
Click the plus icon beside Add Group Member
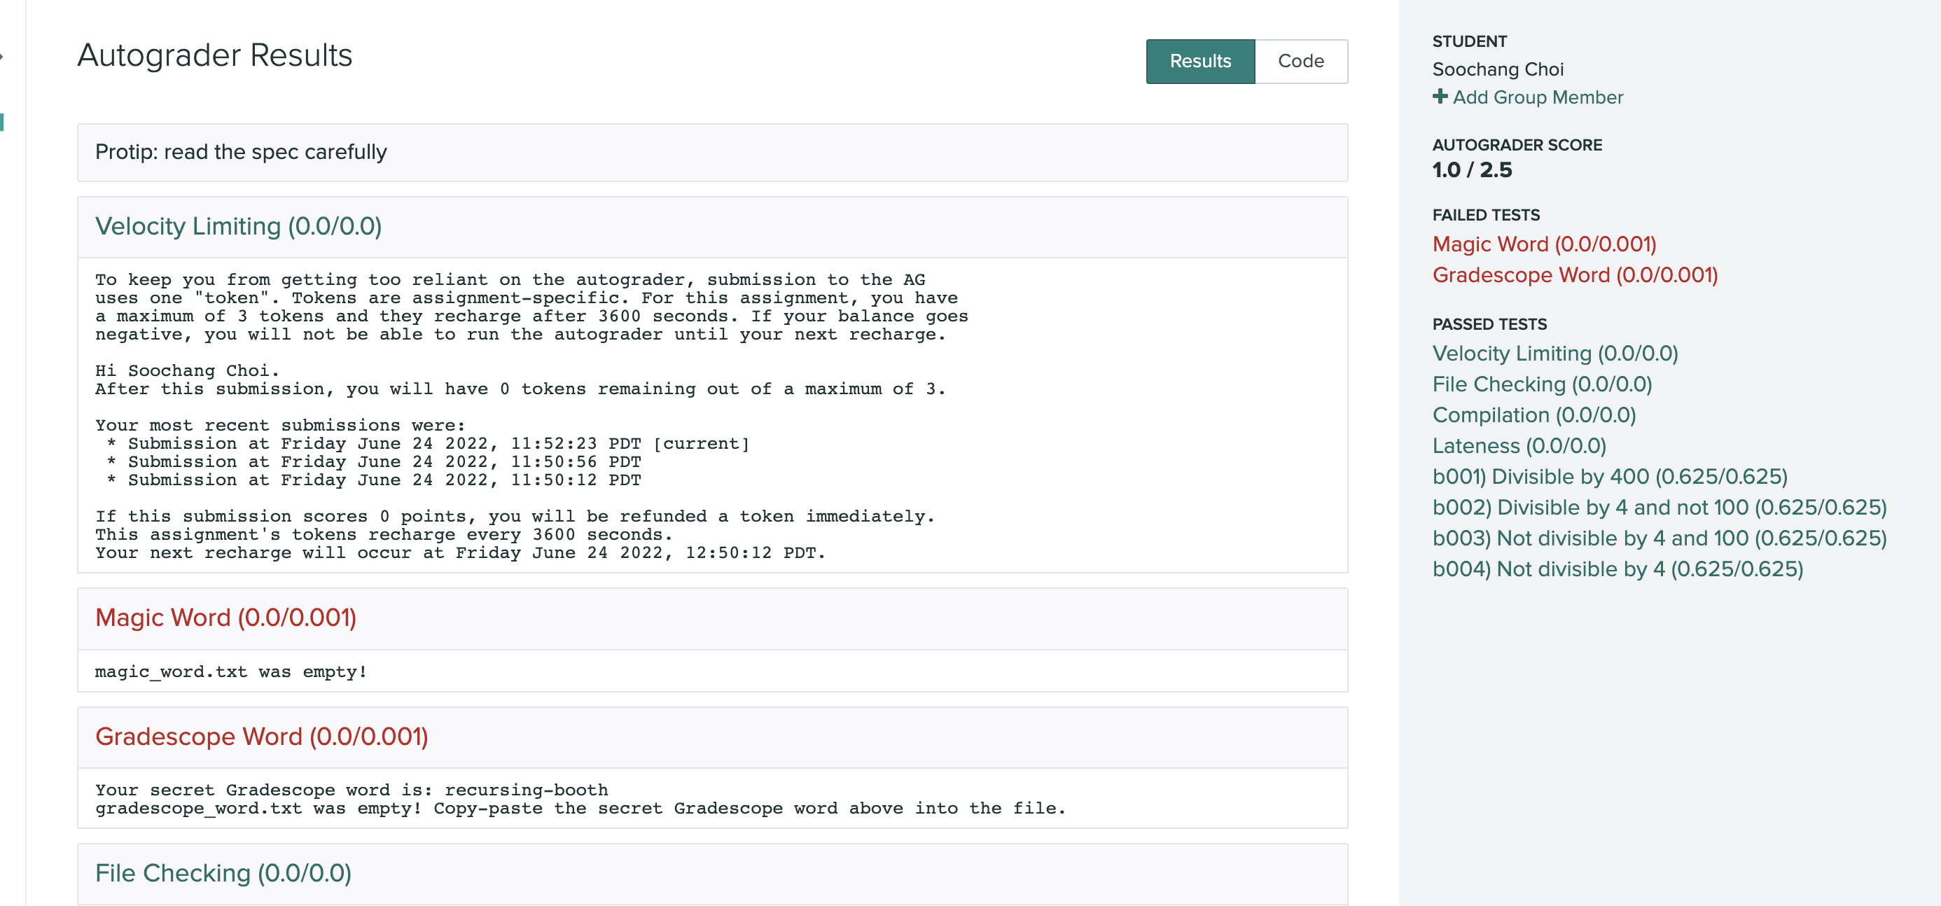click(1439, 97)
